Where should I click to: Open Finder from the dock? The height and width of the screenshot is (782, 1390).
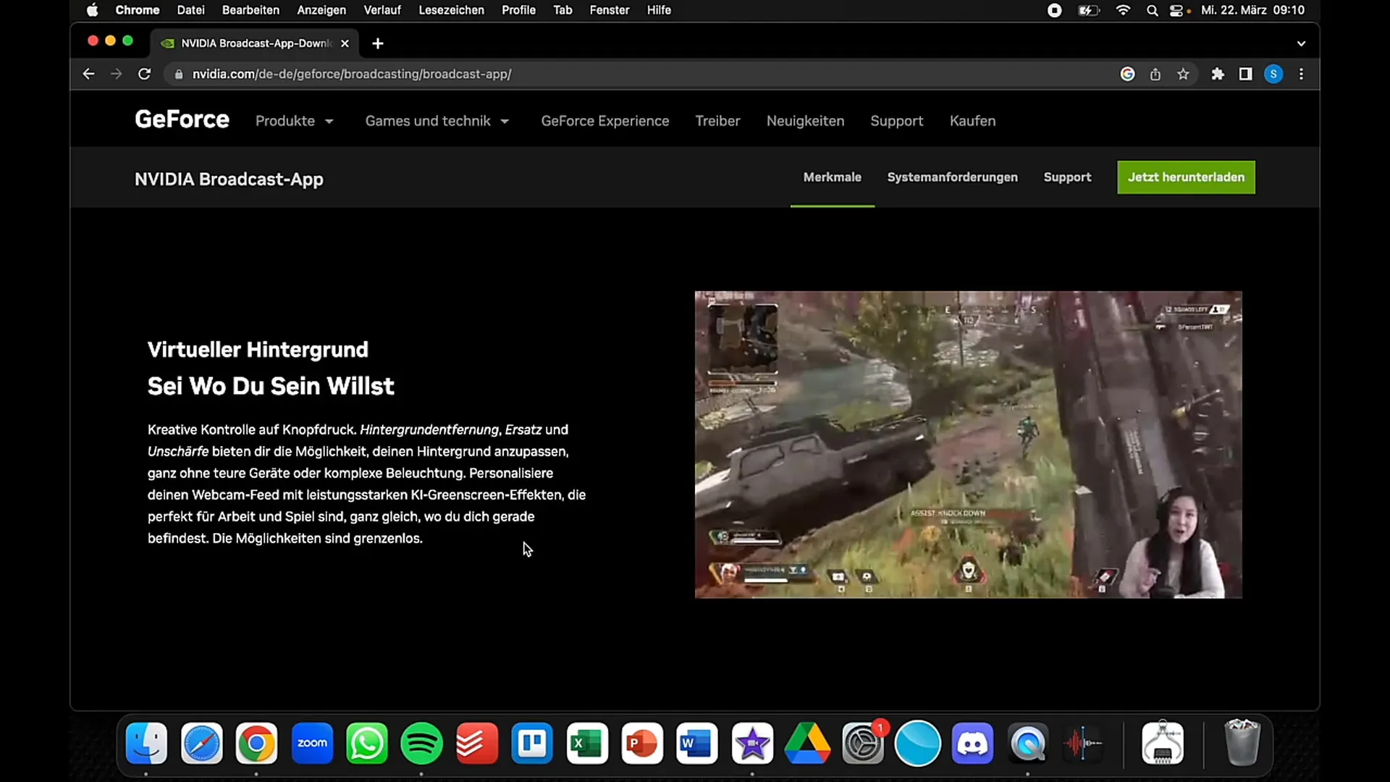pyautogui.click(x=146, y=743)
